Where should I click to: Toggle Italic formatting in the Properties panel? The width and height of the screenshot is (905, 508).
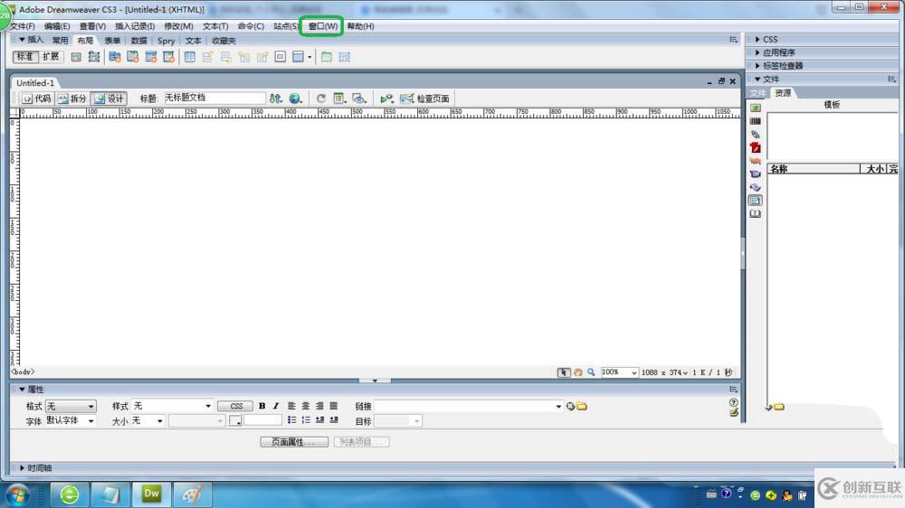(276, 406)
